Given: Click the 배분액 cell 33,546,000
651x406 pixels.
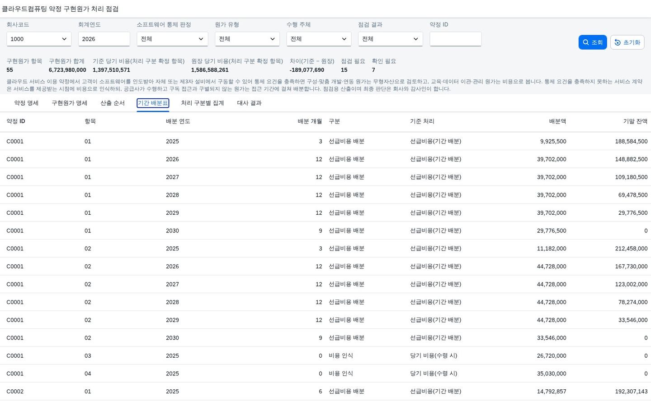Looking at the screenshot, I should click(x=552, y=338).
